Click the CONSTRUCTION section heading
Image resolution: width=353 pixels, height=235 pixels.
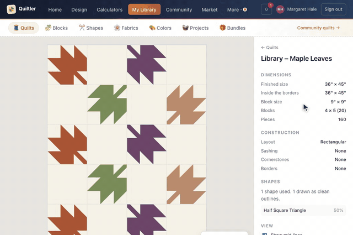click(280, 133)
